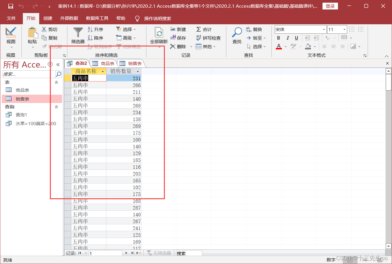Open the 文件 (File) menu
392x264 pixels.
click(x=11, y=18)
